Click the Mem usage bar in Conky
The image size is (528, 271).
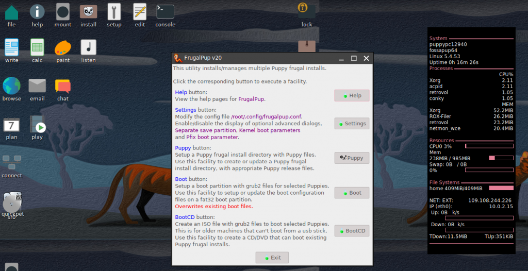pyautogui.click(x=501, y=158)
